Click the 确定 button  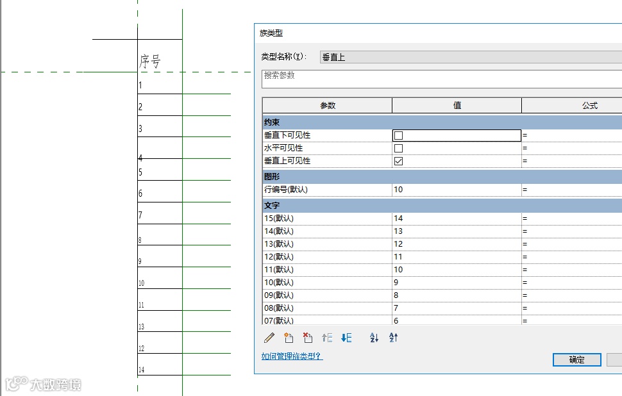576,359
